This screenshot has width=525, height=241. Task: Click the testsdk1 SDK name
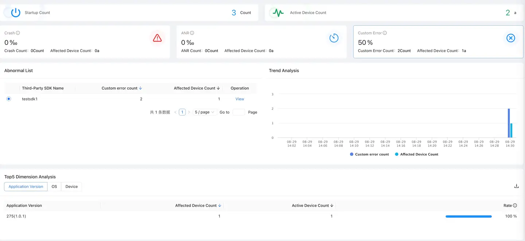click(30, 99)
